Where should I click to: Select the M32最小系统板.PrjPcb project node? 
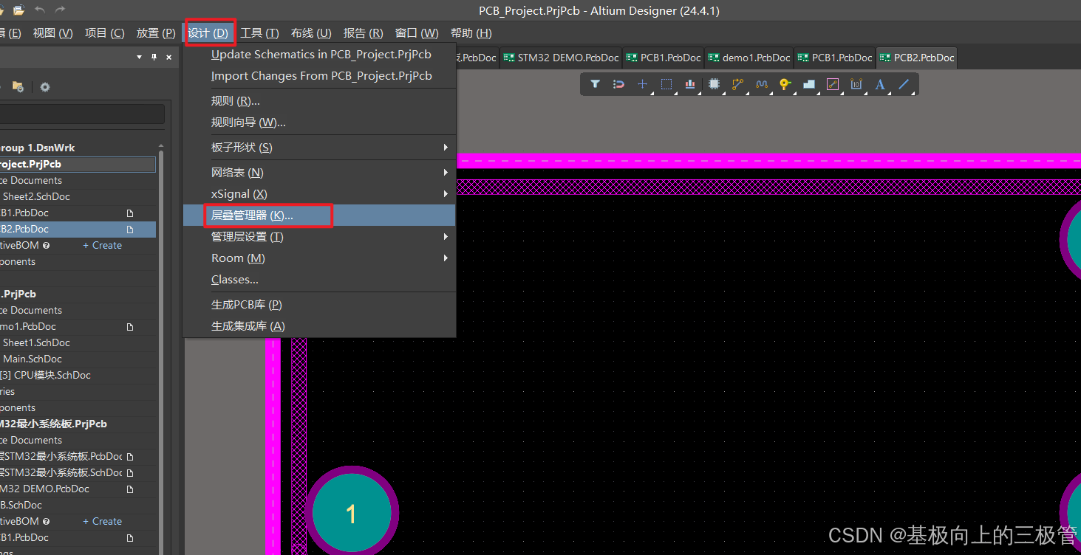click(x=53, y=424)
